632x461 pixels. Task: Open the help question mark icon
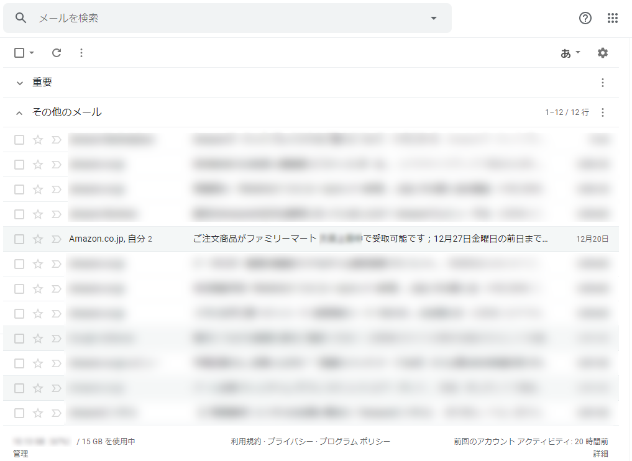[x=585, y=18]
